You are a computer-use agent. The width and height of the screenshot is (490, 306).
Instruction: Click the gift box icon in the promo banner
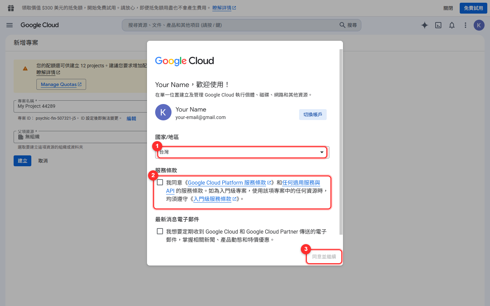pos(11,8)
